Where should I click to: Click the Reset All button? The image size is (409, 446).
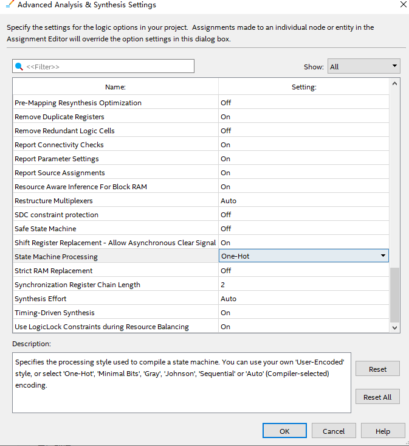(x=377, y=397)
